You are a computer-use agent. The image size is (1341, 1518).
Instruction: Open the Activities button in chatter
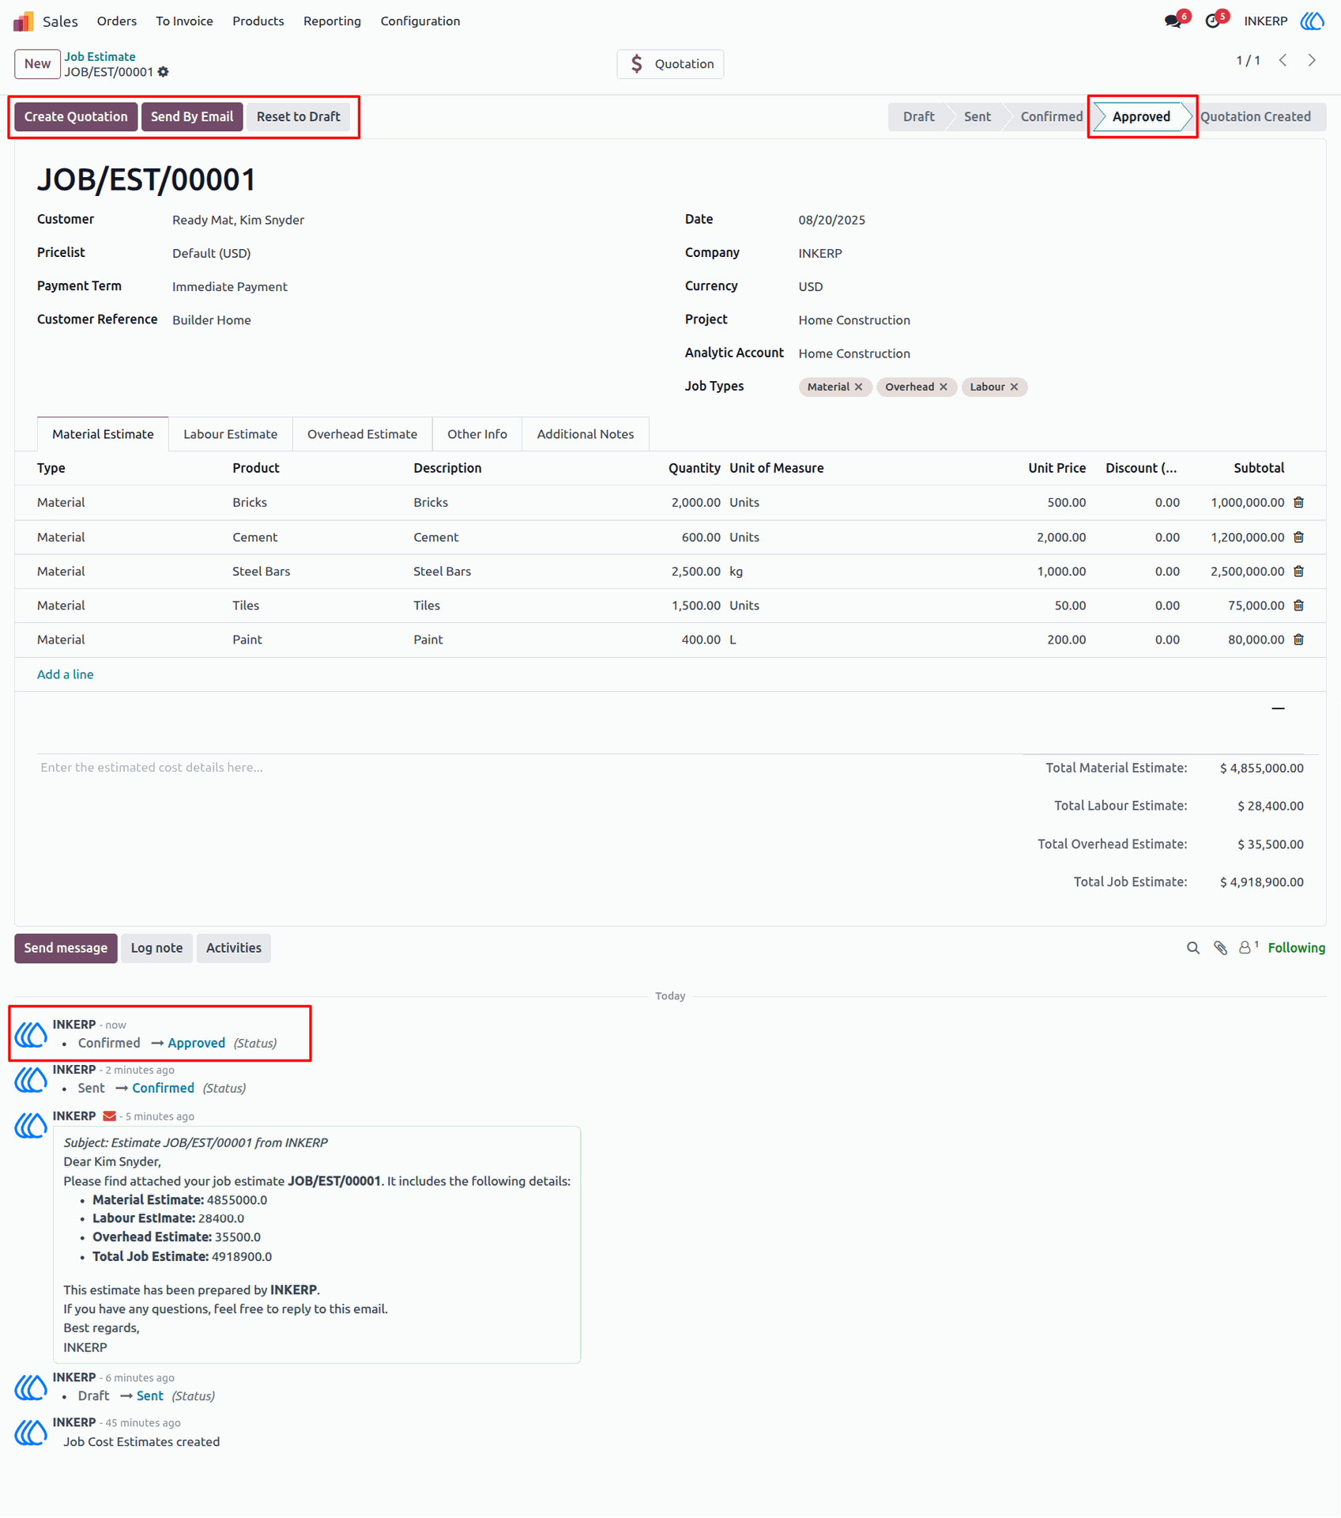[x=234, y=948]
